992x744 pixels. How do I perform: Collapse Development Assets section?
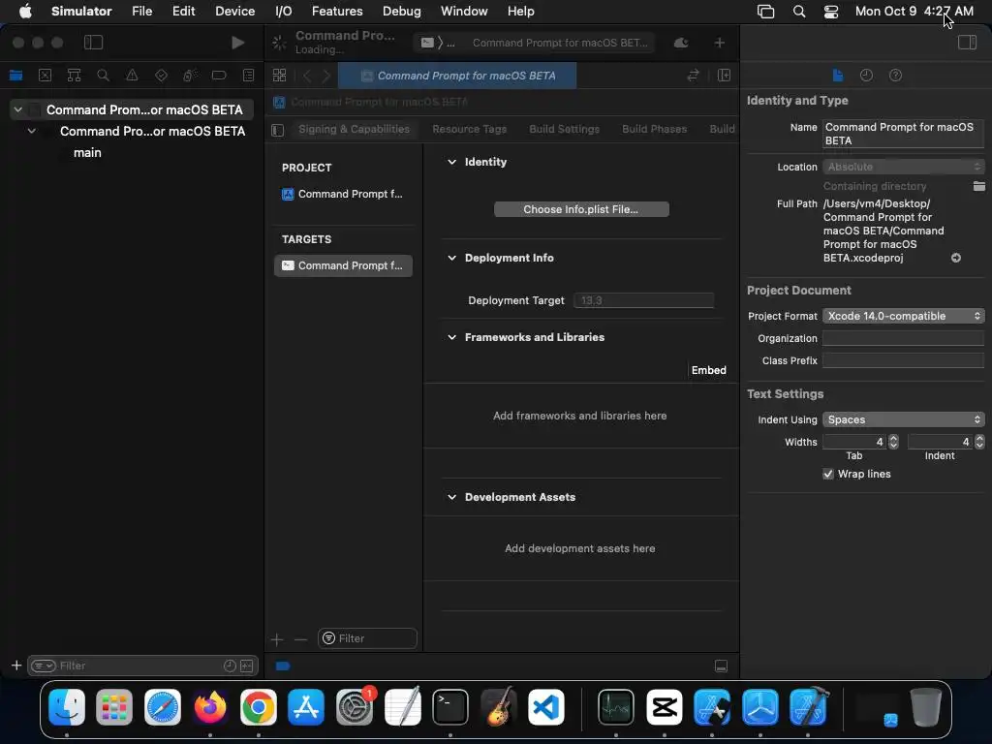[451, 497]
